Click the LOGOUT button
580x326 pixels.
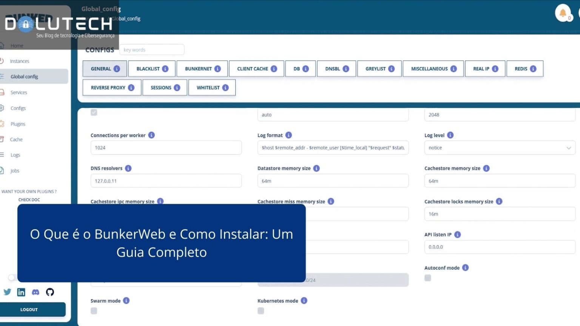[x=29, y=309]
